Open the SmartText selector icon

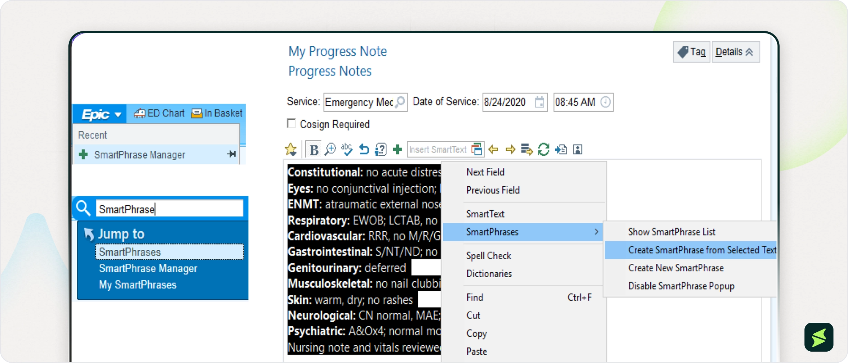pyautogui.click(x=477, y=149)
